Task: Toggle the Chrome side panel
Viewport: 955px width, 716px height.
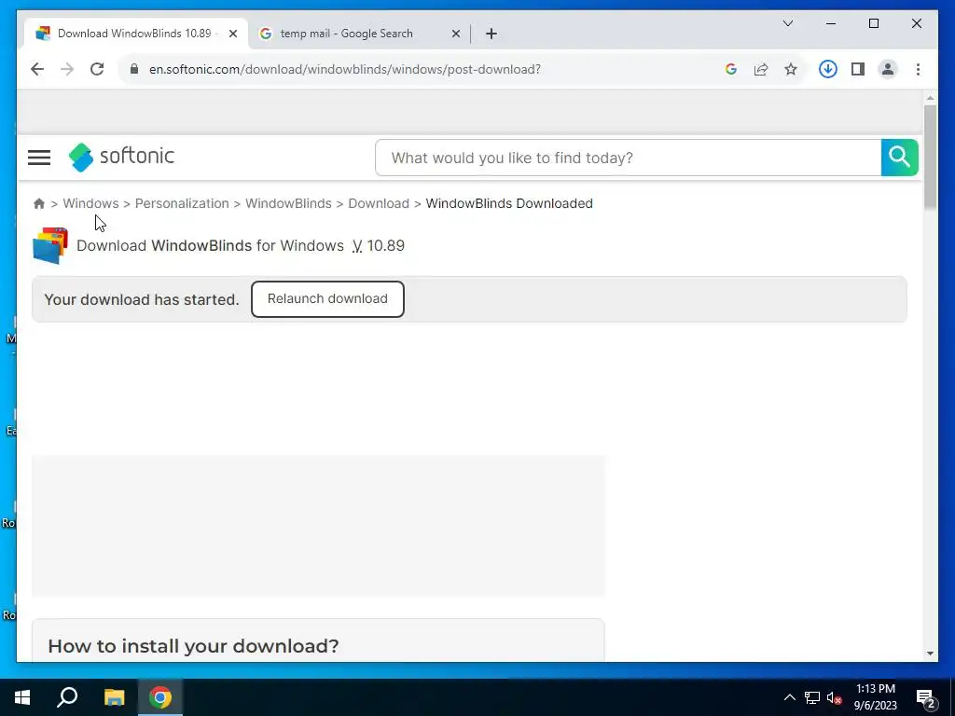Action: tap(858, 69)
